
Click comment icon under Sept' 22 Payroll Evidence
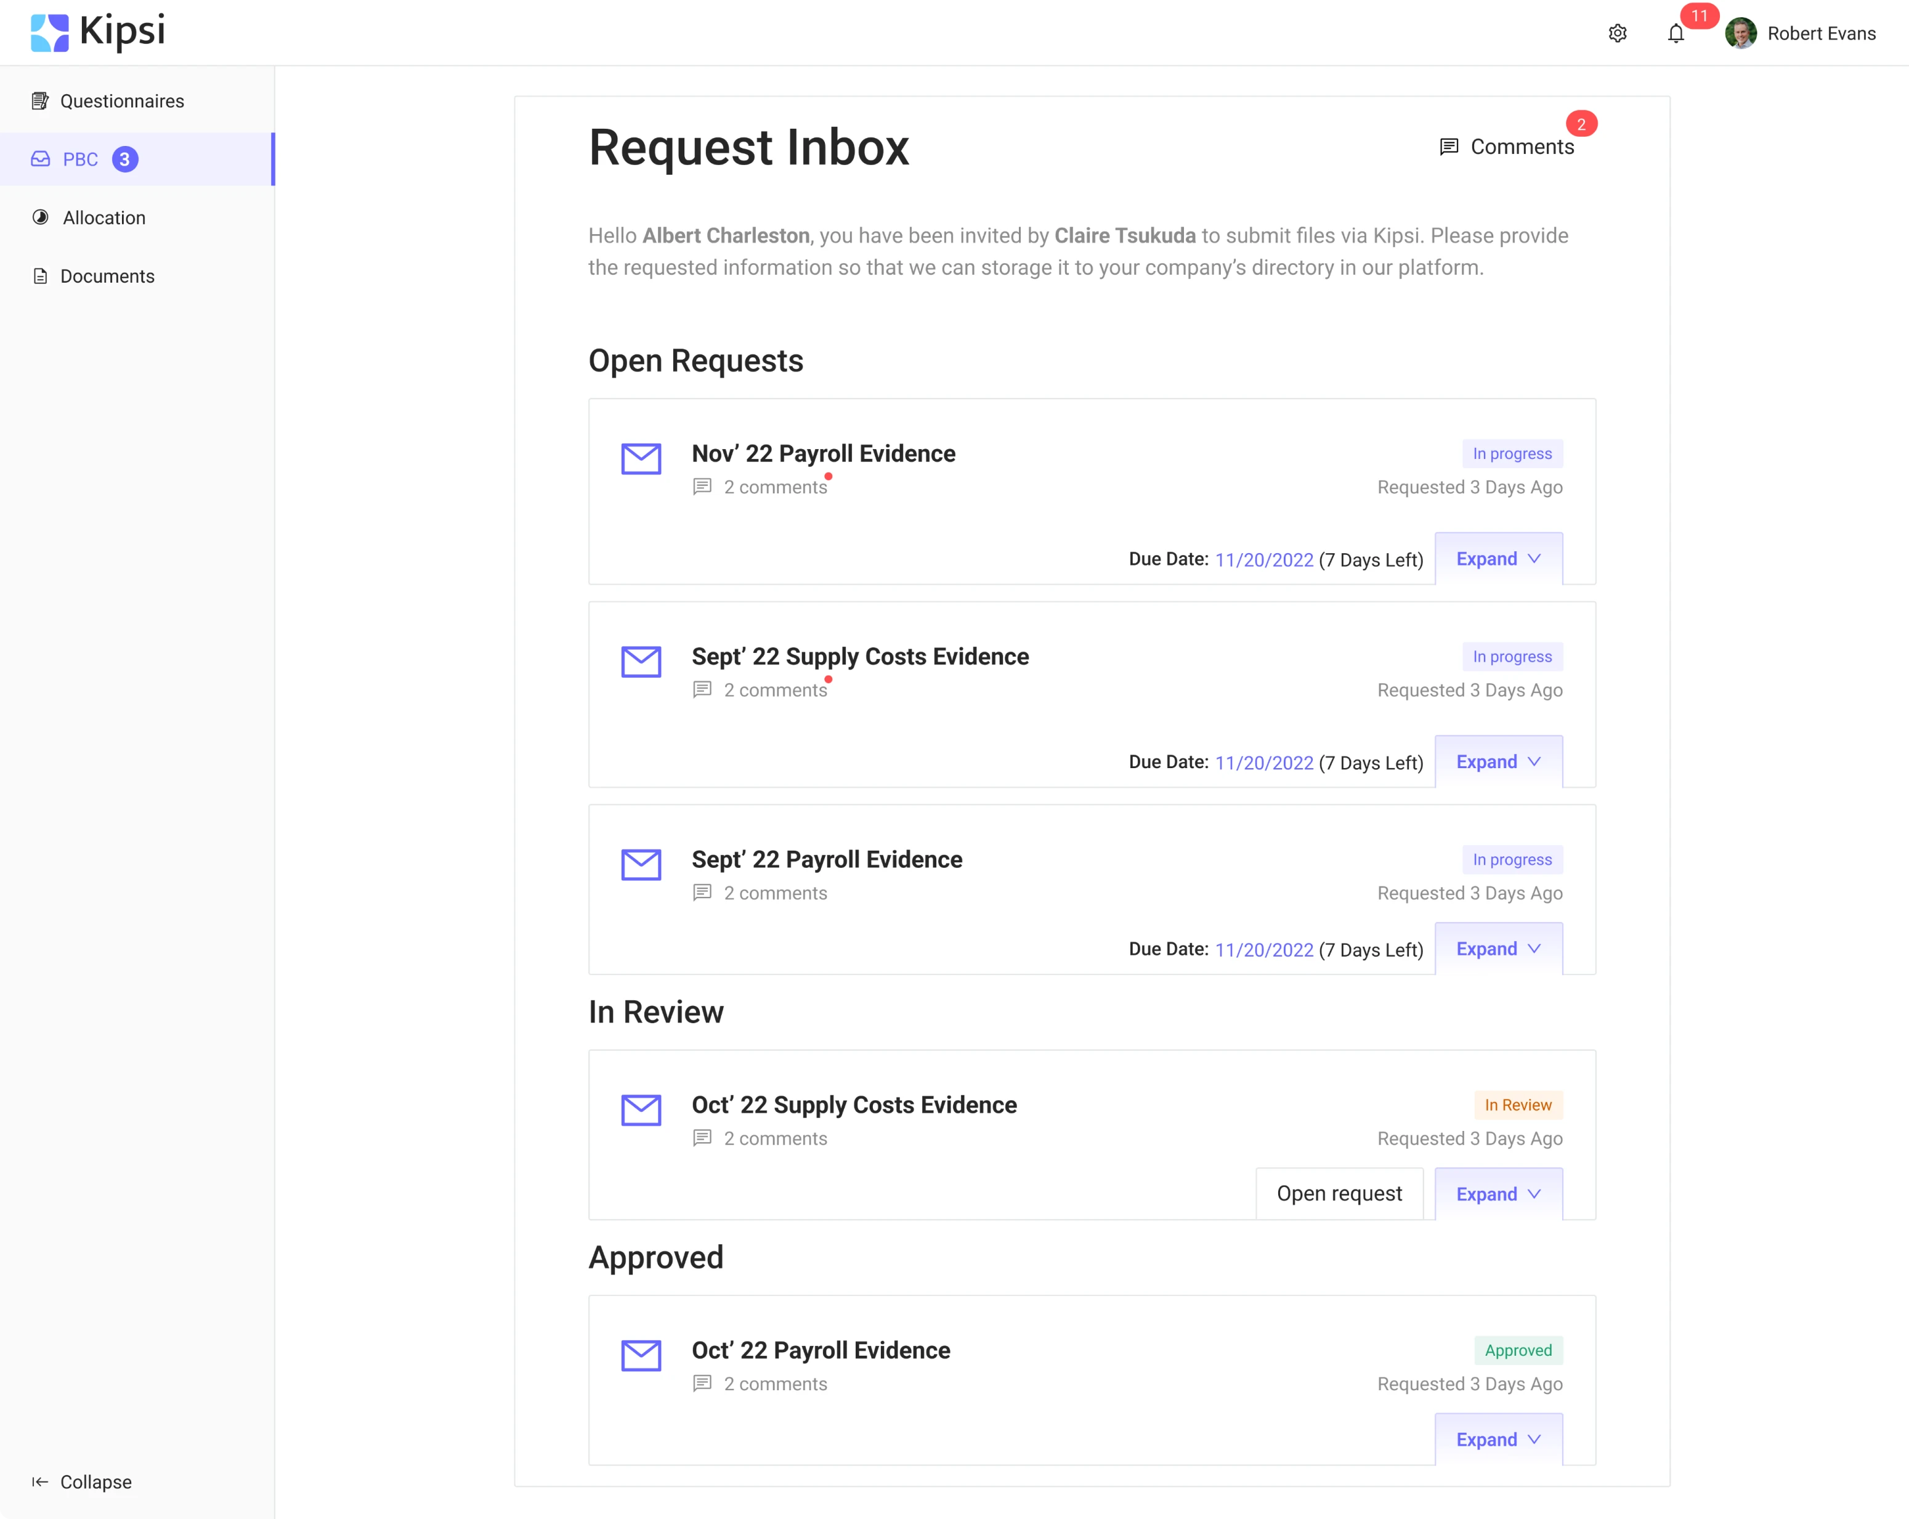(x=702, y=893)
